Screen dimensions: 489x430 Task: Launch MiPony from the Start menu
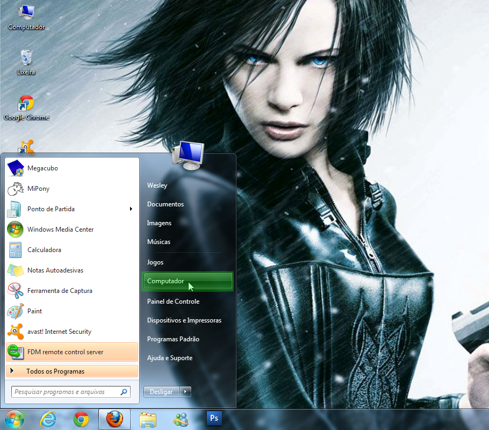click(x=38, y=189)
